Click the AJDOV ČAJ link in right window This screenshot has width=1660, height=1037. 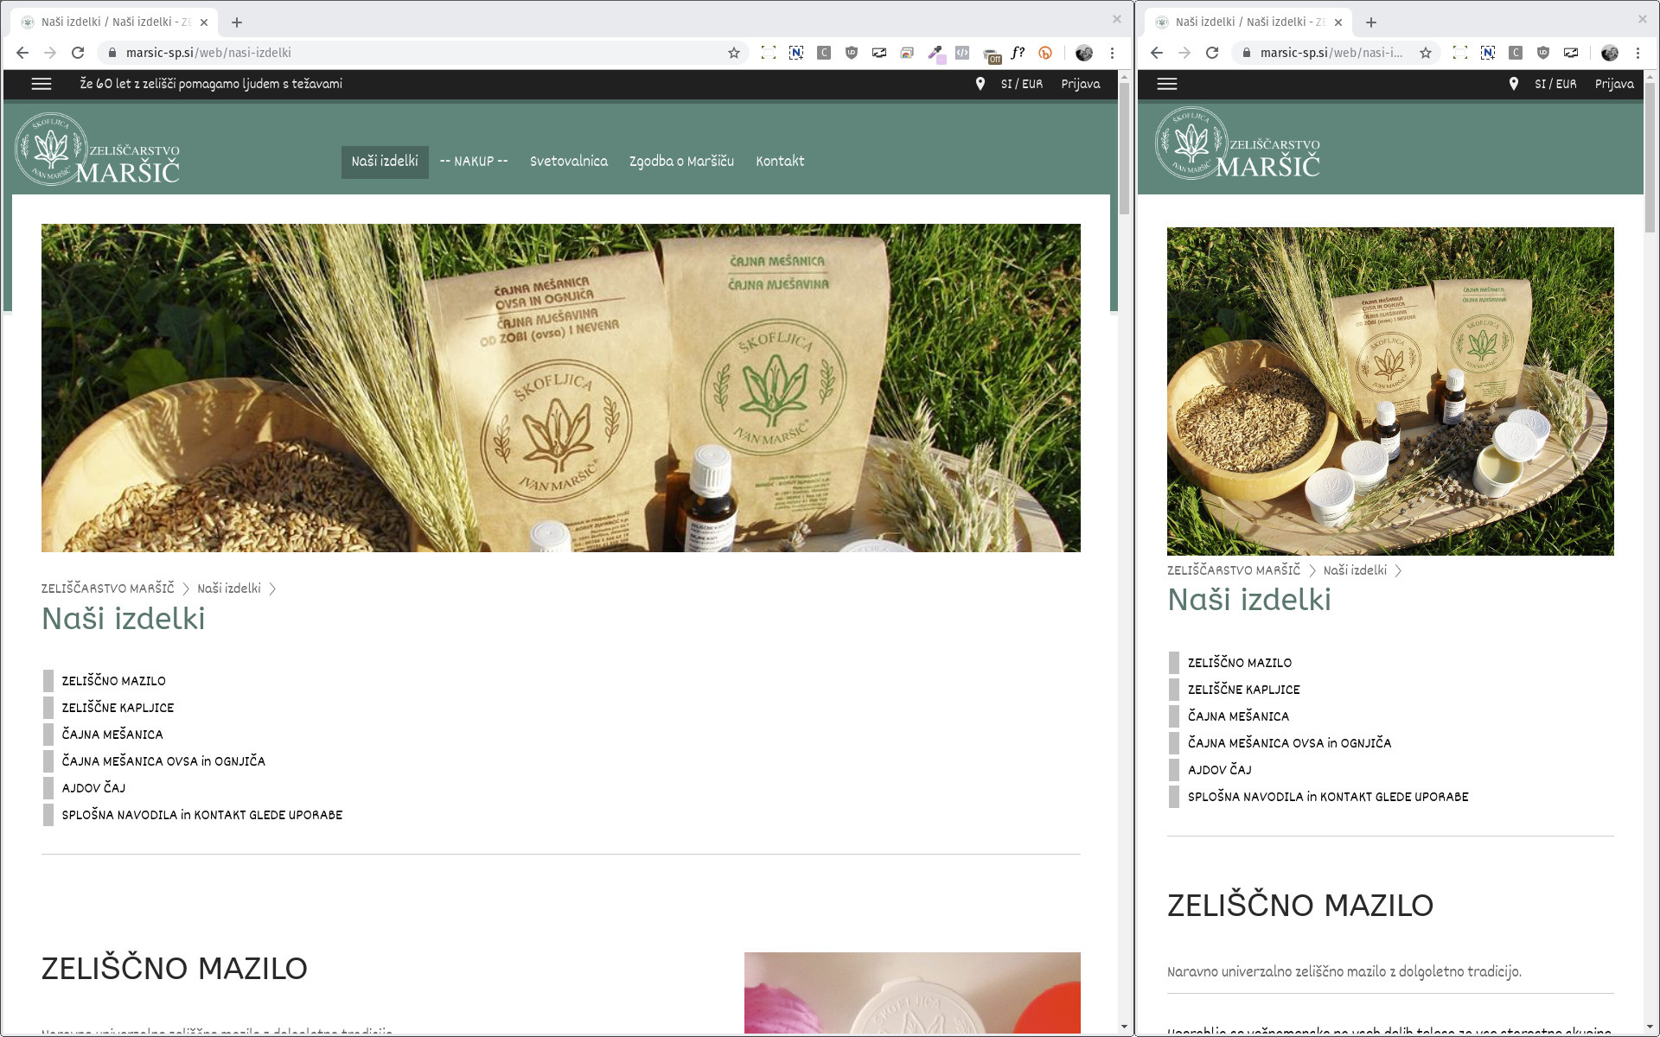click(x=1219, y=770)
